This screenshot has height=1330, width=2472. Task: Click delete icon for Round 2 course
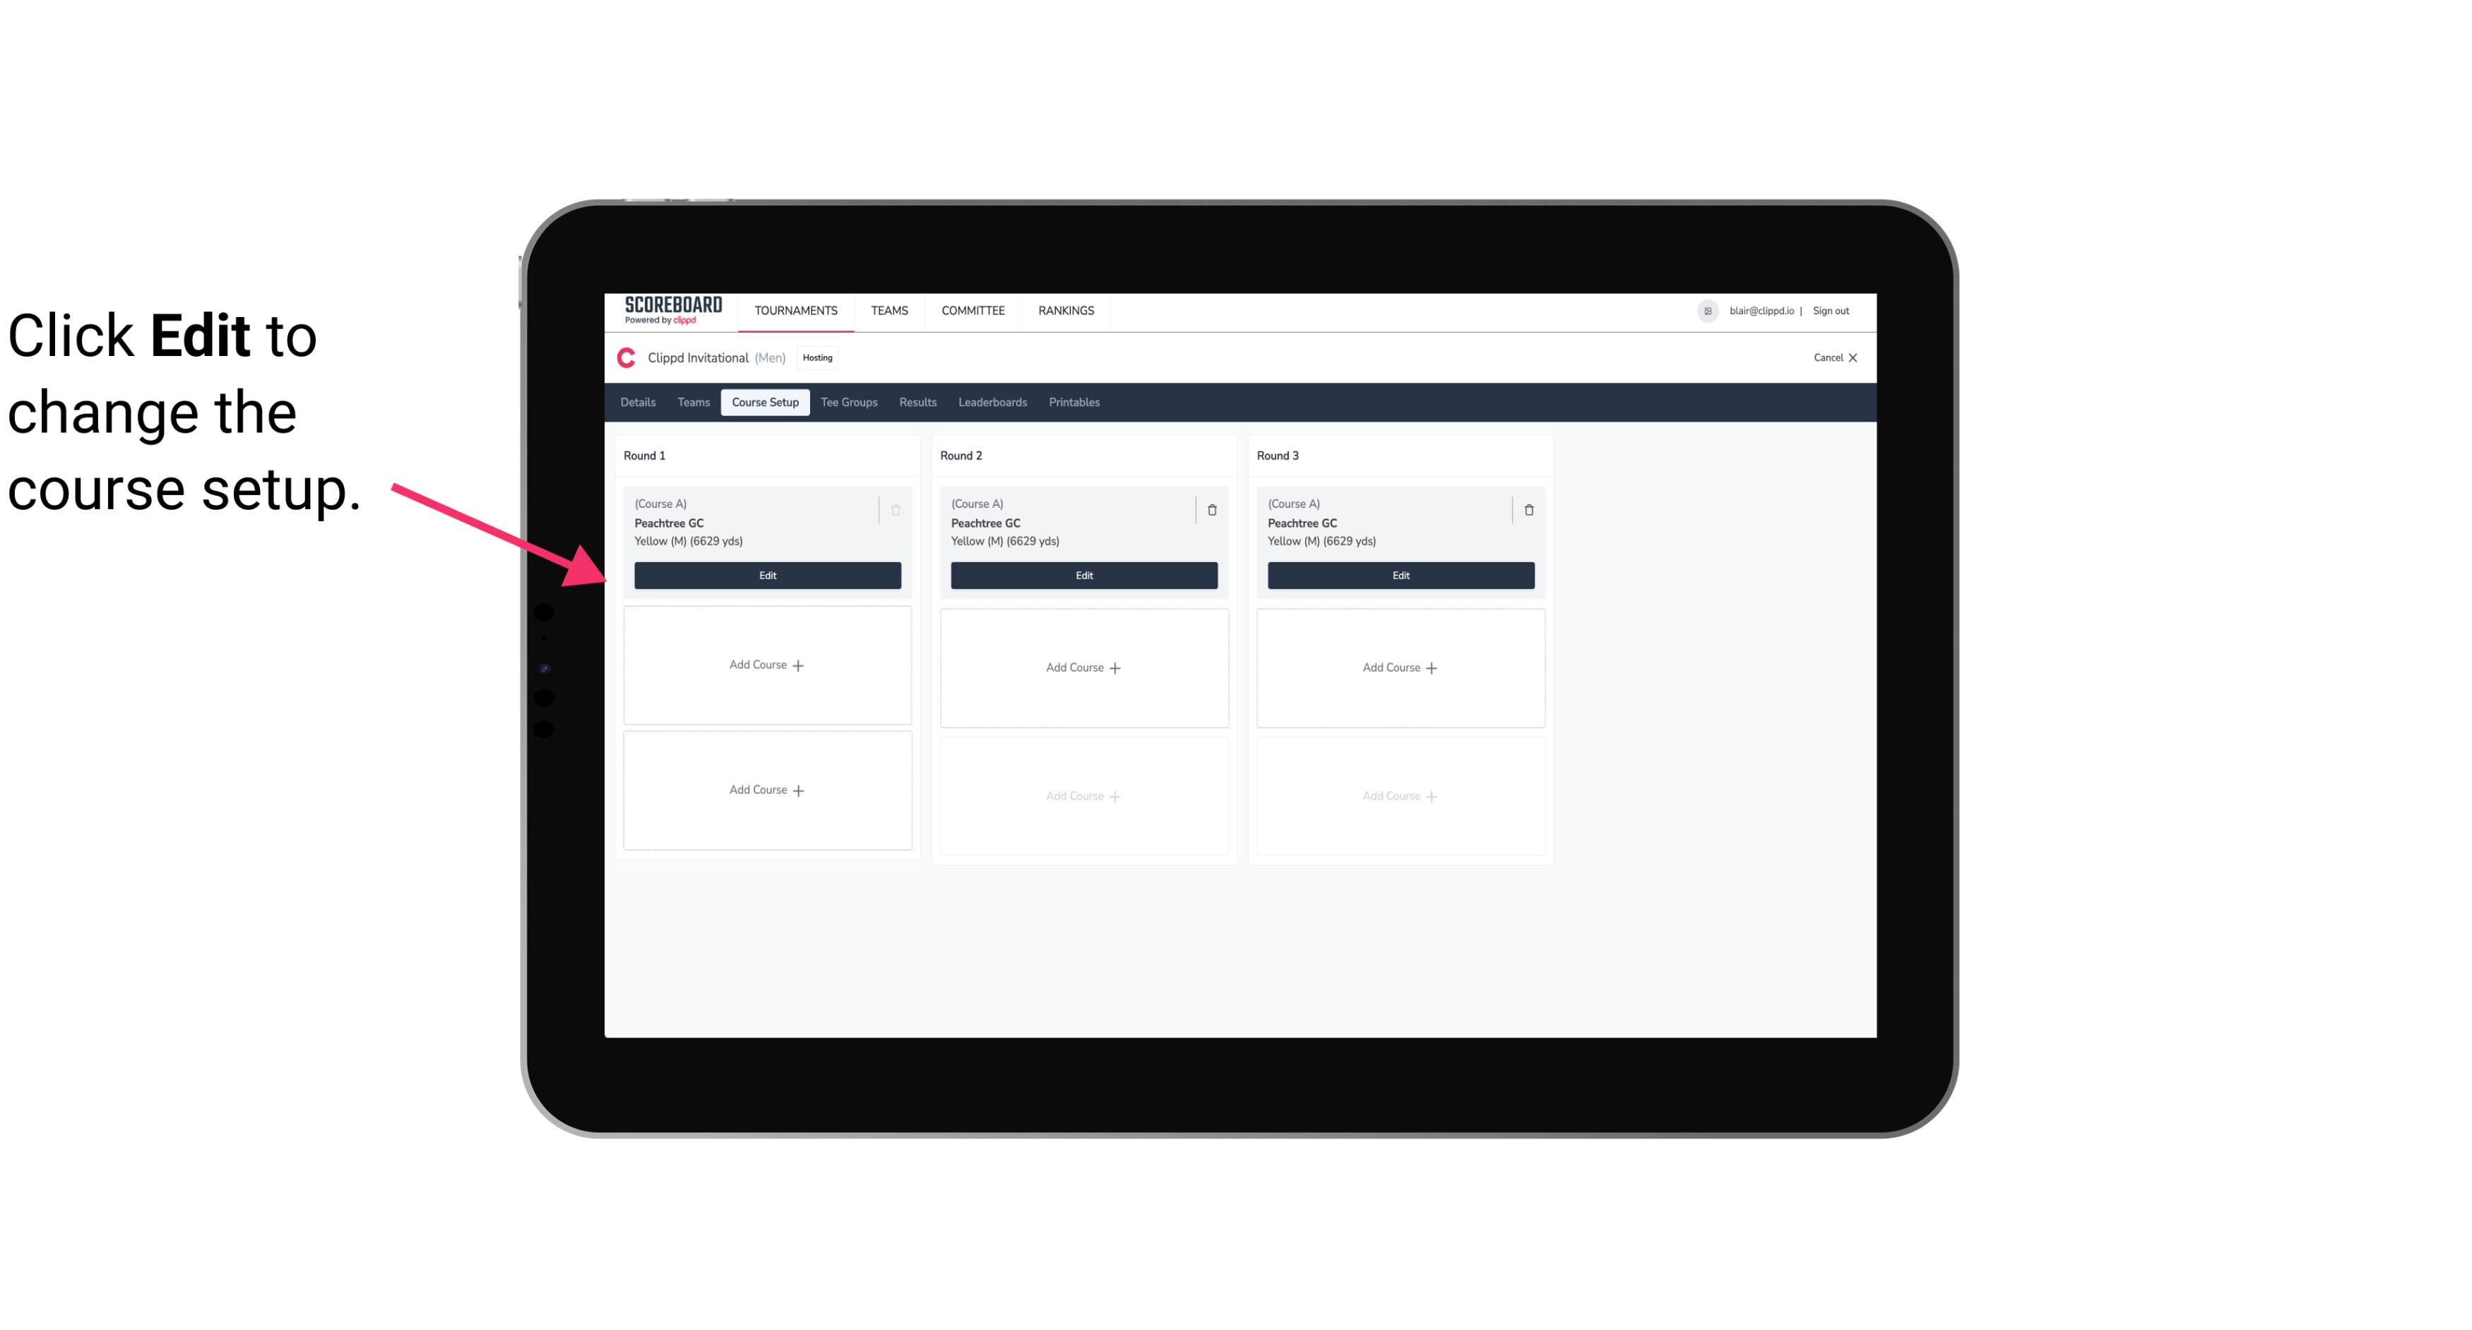tap(1211, 509)
